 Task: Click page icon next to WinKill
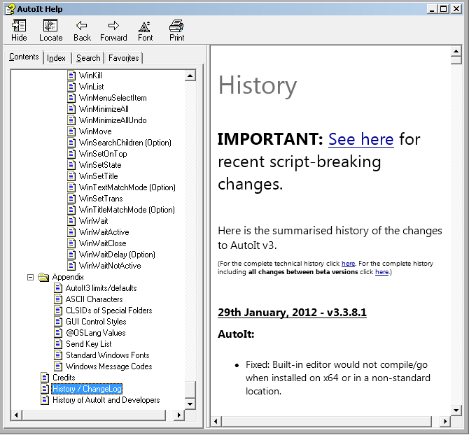(x=71, y=76)
